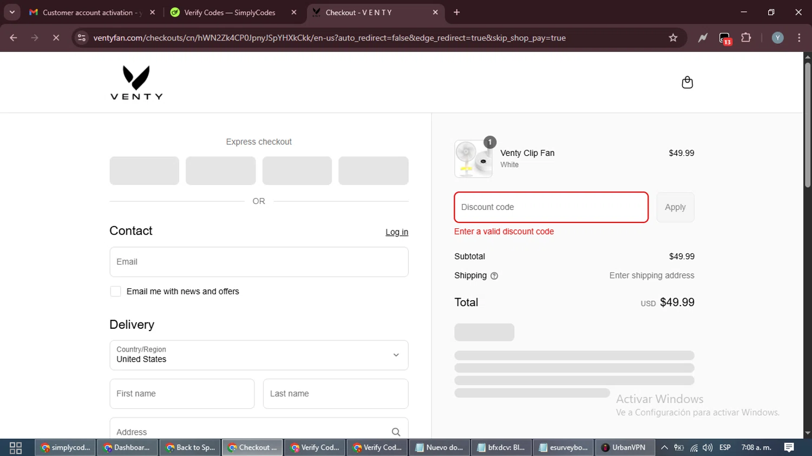
Task: Click ESP keyboard language indicator
Action: point(725,447)
